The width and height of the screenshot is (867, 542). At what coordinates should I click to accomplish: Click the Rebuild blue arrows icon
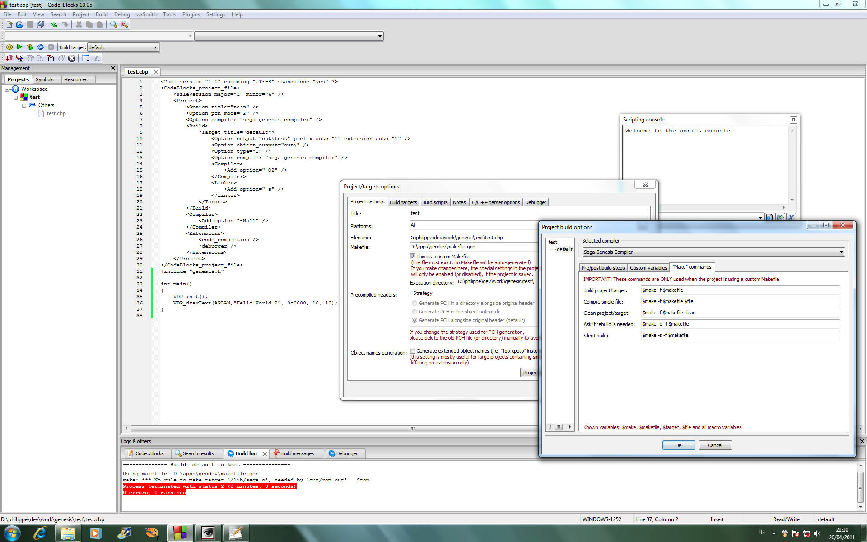[41, 47]
